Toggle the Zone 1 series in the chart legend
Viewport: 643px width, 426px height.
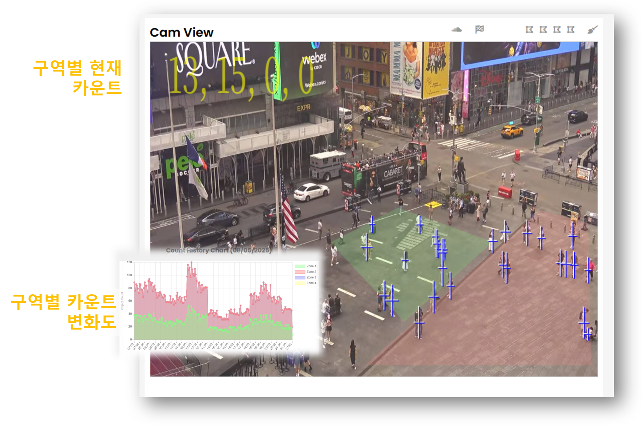(x=311, y=266)
